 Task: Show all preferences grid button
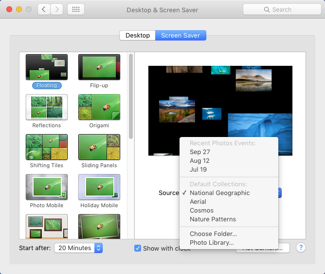[x=76, y=9]
